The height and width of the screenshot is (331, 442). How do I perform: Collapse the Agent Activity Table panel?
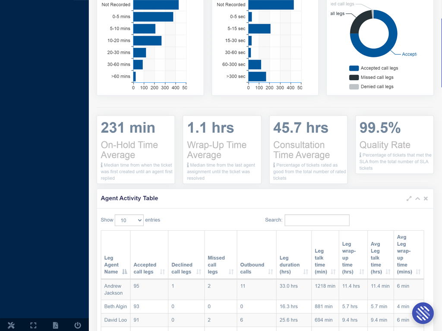tap(417, 199)
